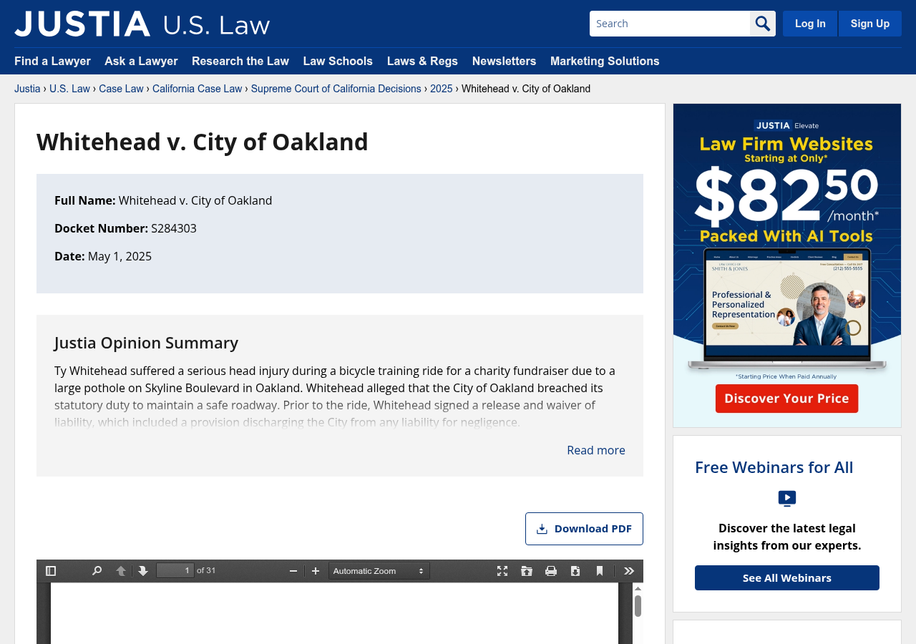This screenshot has height=644, width=916.
Task: Click the Sign Up button
Action: click(870, 24)
